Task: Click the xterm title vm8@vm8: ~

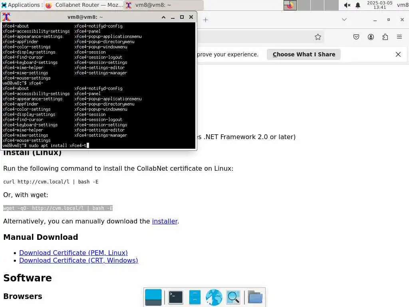Action: click(x=85, y=17)
